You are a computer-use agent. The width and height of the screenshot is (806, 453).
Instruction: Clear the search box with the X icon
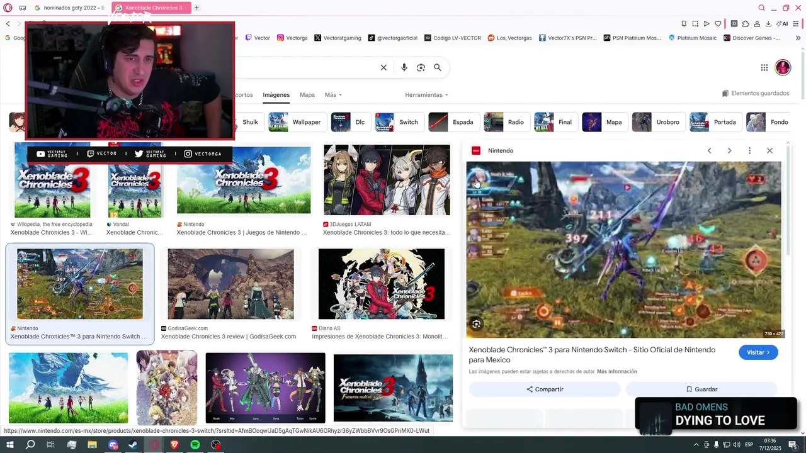click(x=383, y=67)
